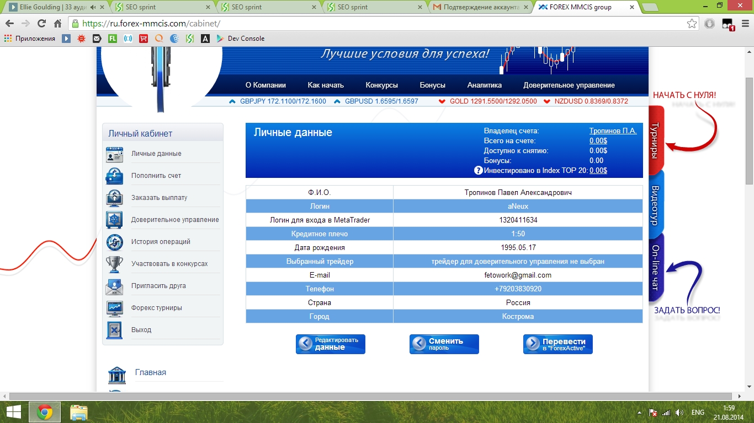Click the ENG language indicator in the tray

click(698, 413)
